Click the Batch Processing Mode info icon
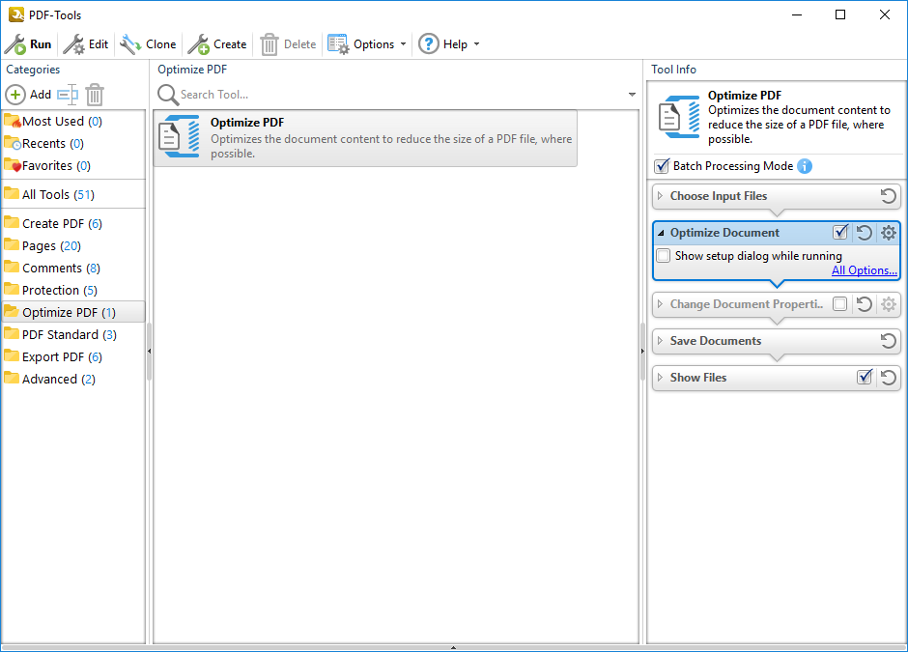The height and width of the screenshot is (652, 908). (x=805, y=166)
